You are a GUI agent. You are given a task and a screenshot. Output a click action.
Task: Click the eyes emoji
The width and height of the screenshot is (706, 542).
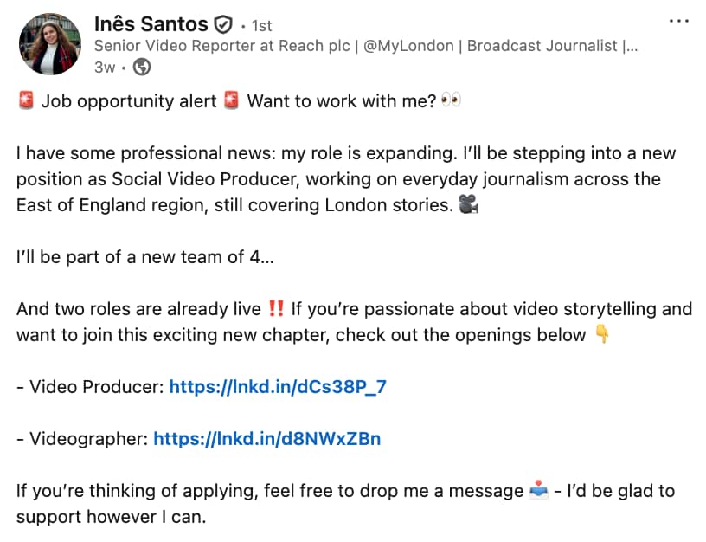click(451, 101)
